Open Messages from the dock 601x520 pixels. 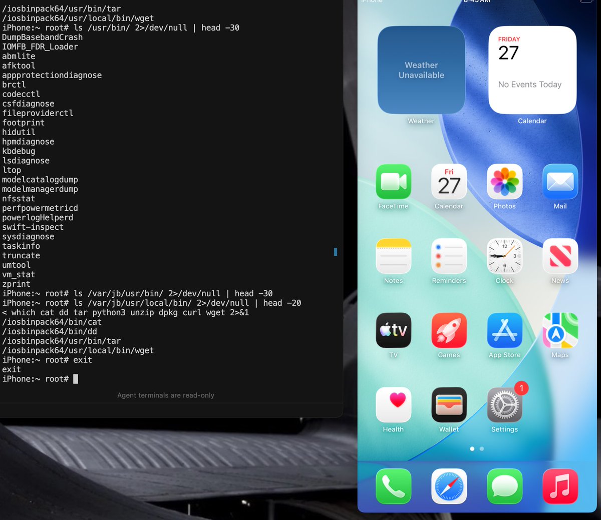pos(505,486)
